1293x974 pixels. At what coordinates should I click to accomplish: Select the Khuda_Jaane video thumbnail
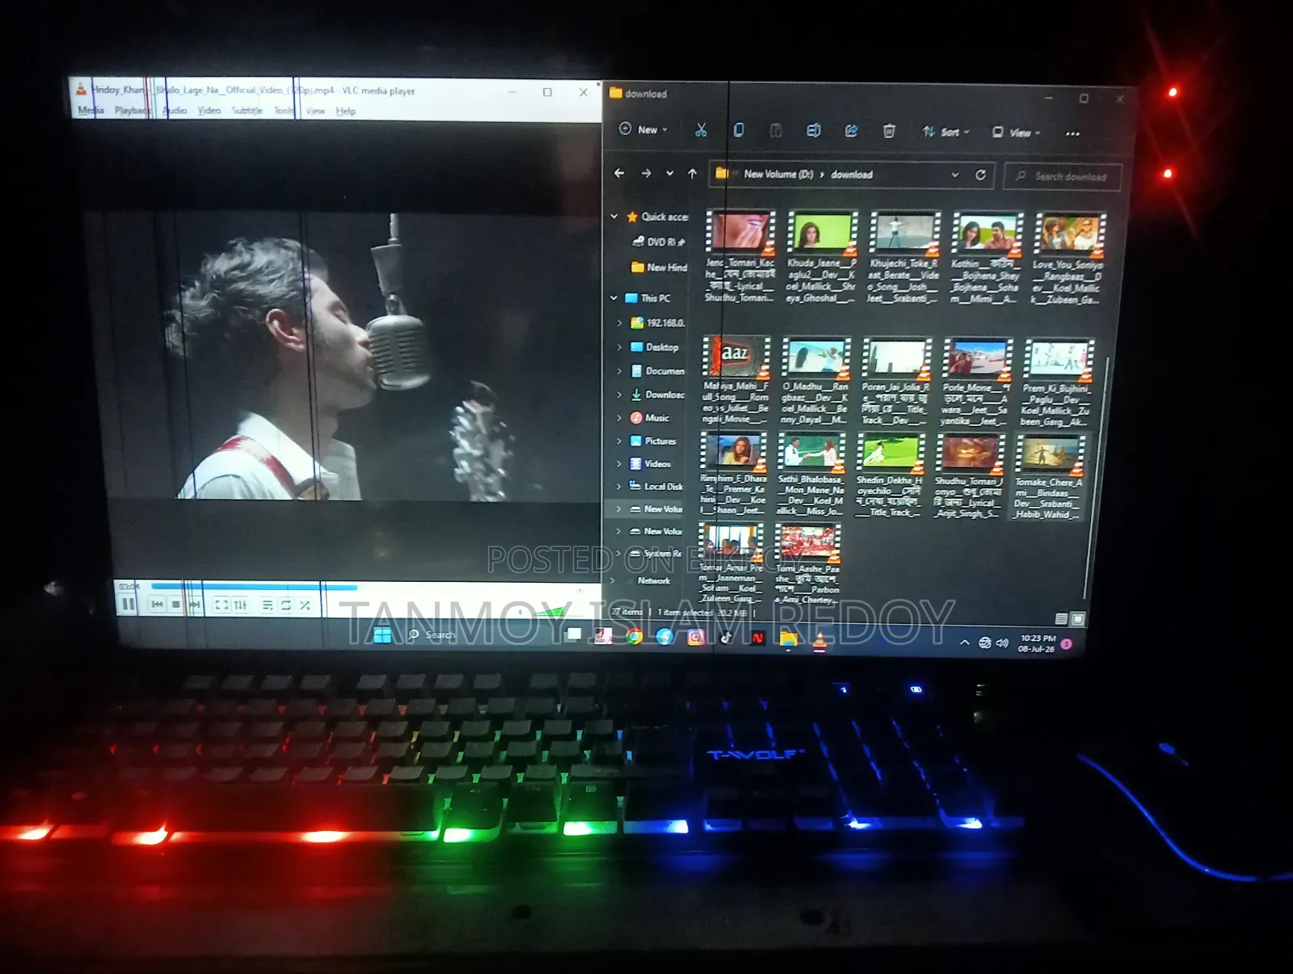[823, 233]
